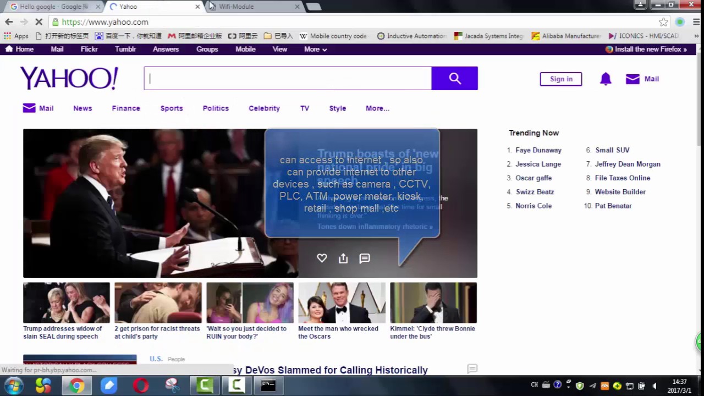Open trending topic File Taxes Online
The height and width of the screenshot is (396, 704).
point(623,178)
